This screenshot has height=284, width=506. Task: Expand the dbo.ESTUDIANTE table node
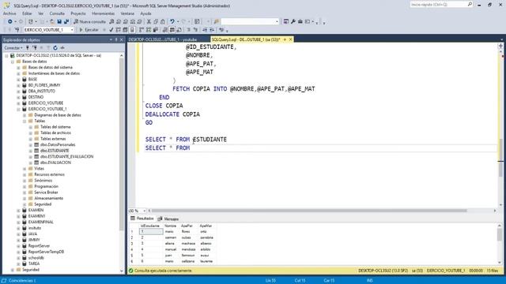(x=31, y=151)
